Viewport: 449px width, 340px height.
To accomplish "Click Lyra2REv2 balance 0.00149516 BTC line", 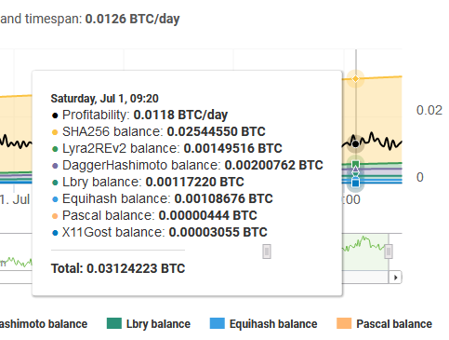I will coord(166,148).
